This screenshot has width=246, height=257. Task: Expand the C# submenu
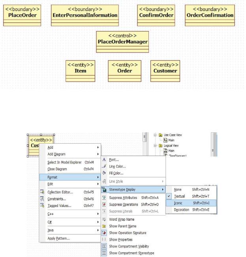(70, 222)
